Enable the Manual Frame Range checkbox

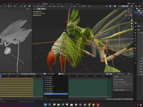click(114, 82)
